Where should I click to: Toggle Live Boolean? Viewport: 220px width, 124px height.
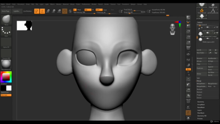(27, 11)
